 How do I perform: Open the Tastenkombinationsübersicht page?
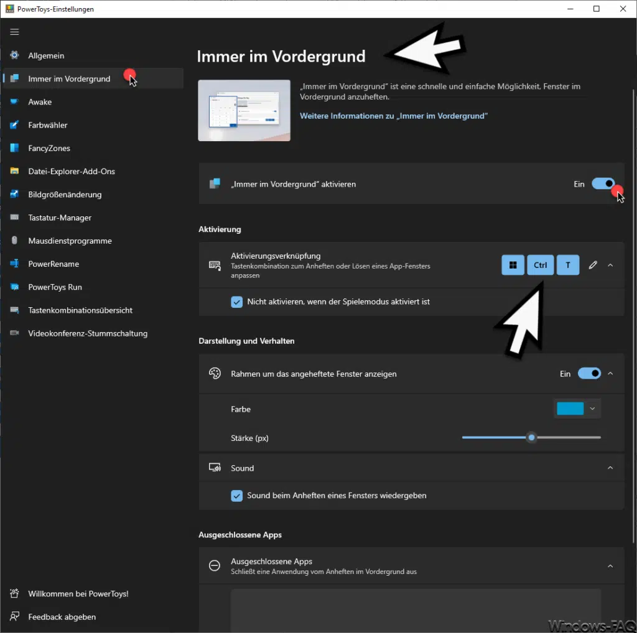pos(14,310)
